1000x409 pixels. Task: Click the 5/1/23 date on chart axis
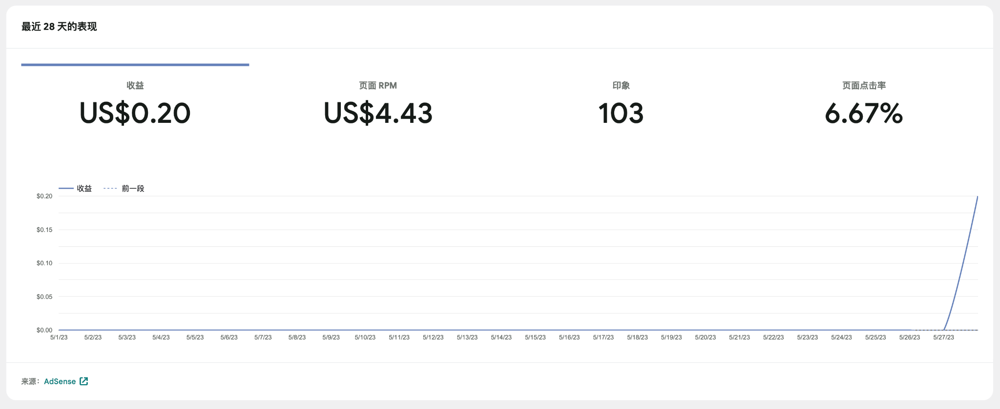[59, 337]
